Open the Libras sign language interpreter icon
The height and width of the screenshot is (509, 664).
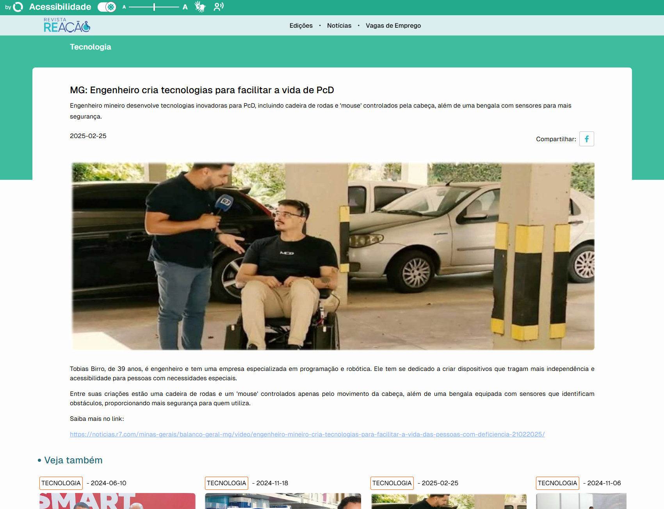(x=200, y=7)
